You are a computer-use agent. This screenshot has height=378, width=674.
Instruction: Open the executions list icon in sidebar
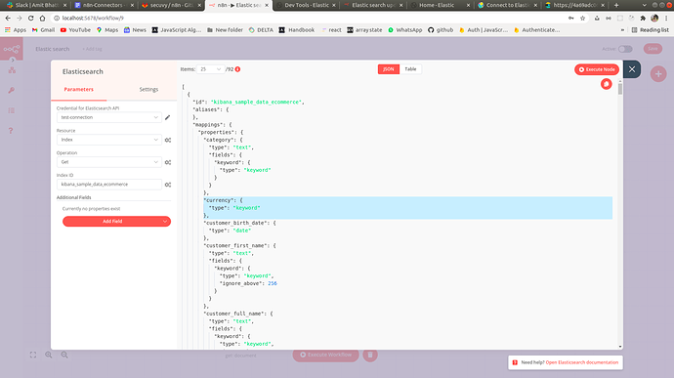tap(11, 110)
